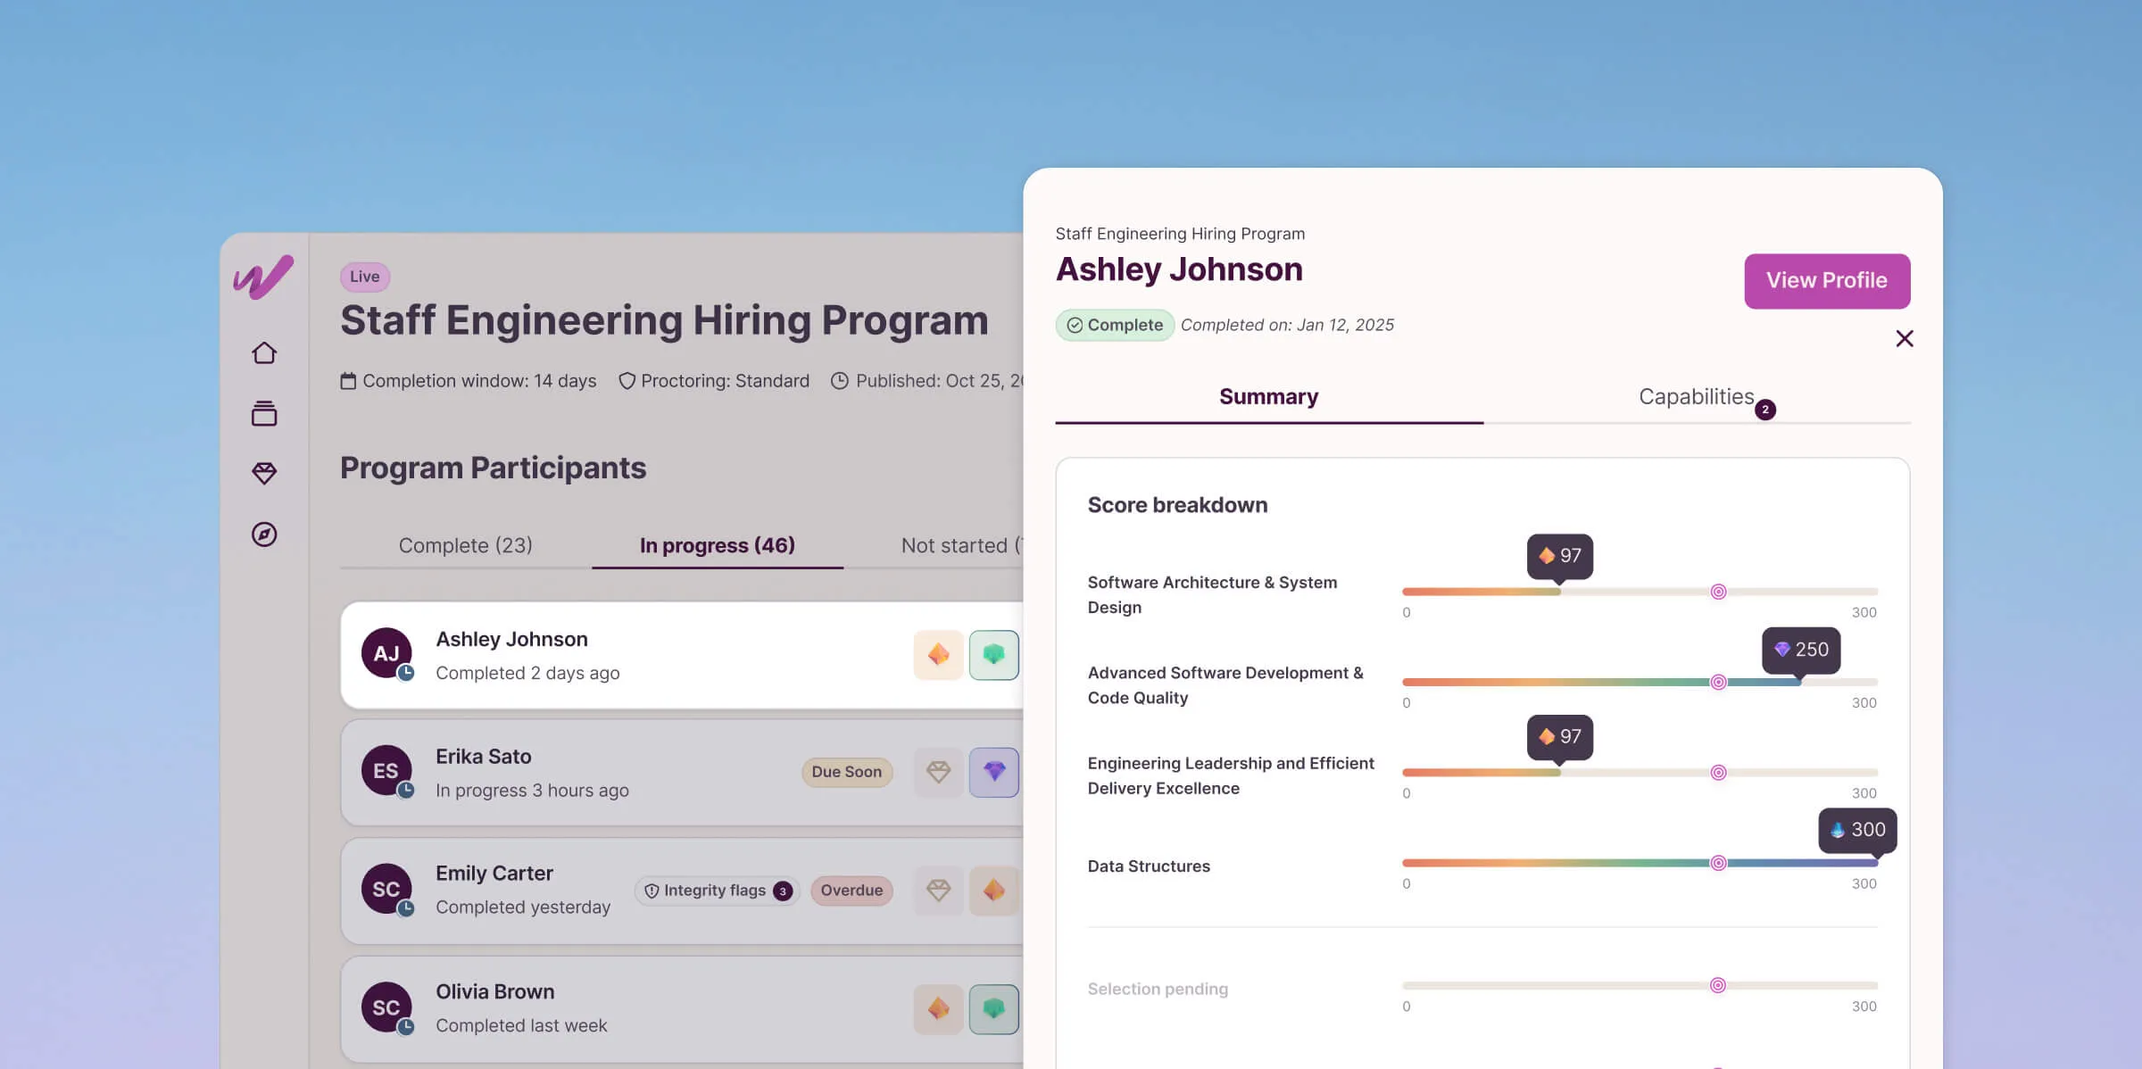This screenshot has height=1069, width=2142.
Task: Close the Ashley Johnson detail panel
Action: click(x=1905, y=338)
